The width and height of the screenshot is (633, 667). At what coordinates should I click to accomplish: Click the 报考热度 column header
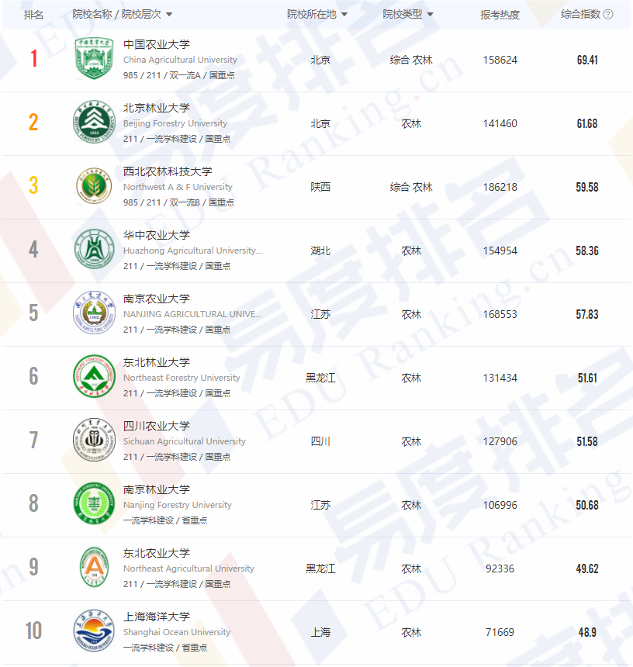tap(500, 15)
